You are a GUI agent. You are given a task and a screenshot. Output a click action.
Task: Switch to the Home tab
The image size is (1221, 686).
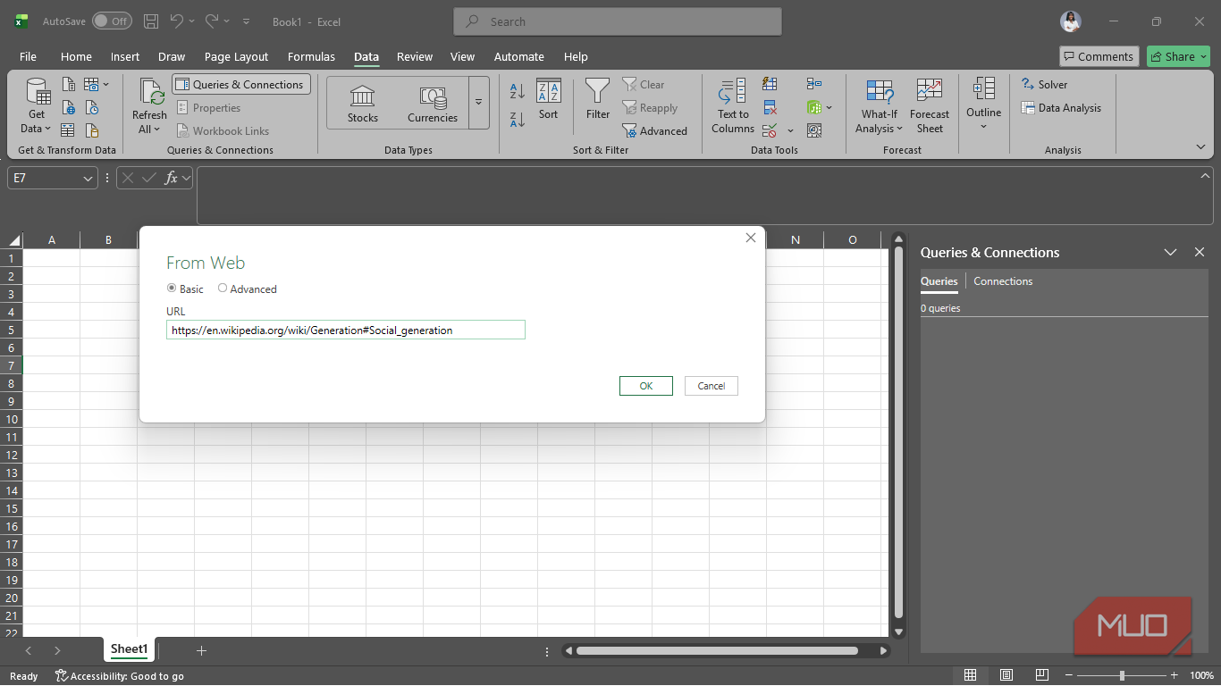76,56
